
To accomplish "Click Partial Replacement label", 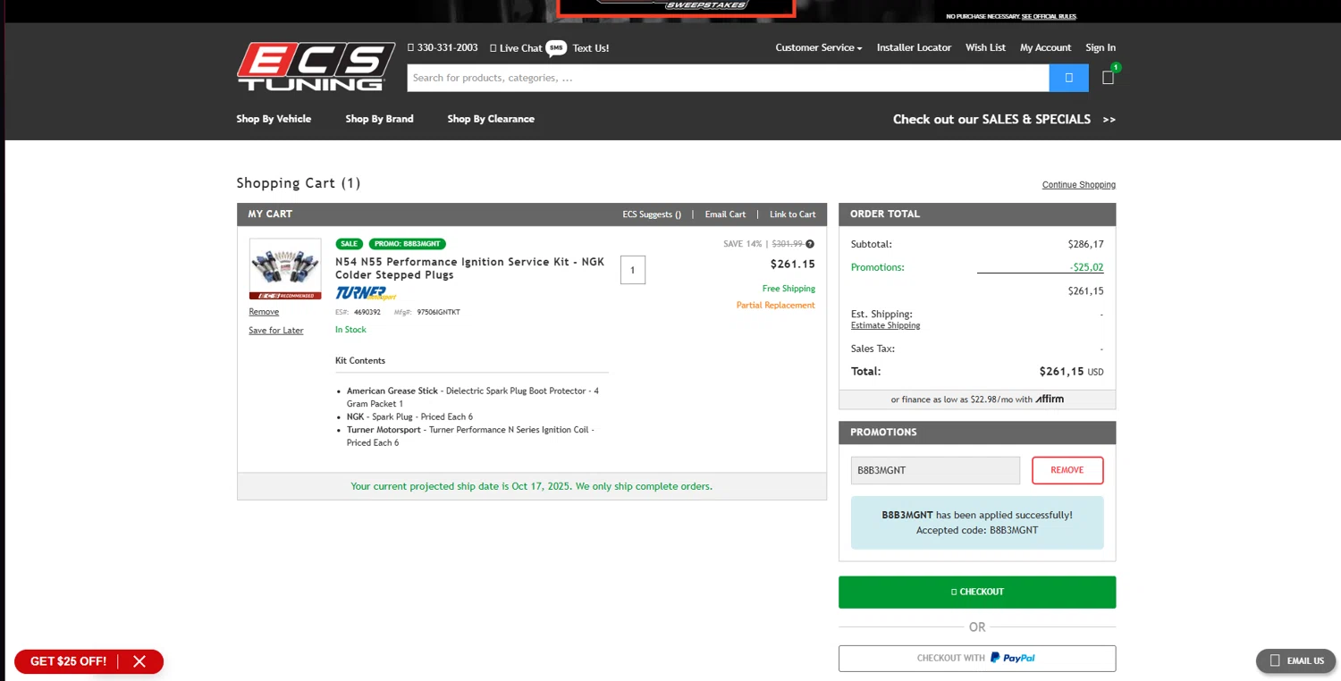I will coord(775,306).
